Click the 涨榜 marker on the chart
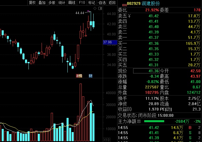Image resolution: width=202 pixels, height=142 pixels. 79,76
